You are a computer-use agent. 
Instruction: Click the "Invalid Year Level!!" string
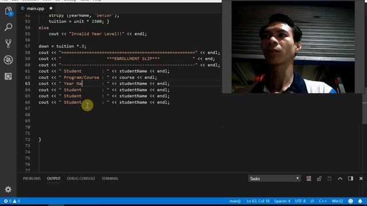pyautogui.click(x=96, y=34)
